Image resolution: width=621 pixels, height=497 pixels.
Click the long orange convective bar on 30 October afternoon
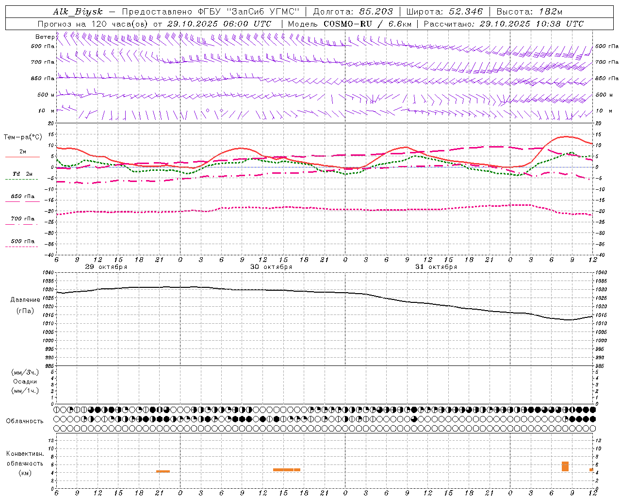click(287, 470)
